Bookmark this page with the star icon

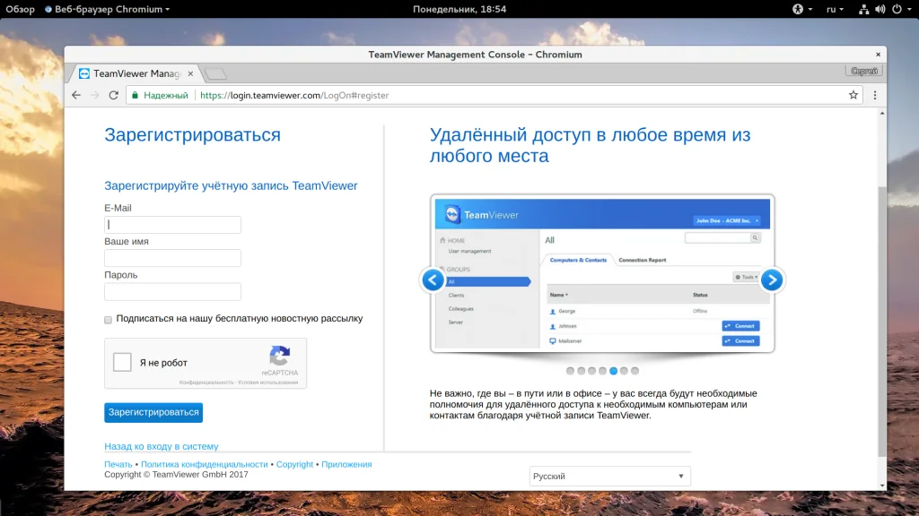(853, 95)
